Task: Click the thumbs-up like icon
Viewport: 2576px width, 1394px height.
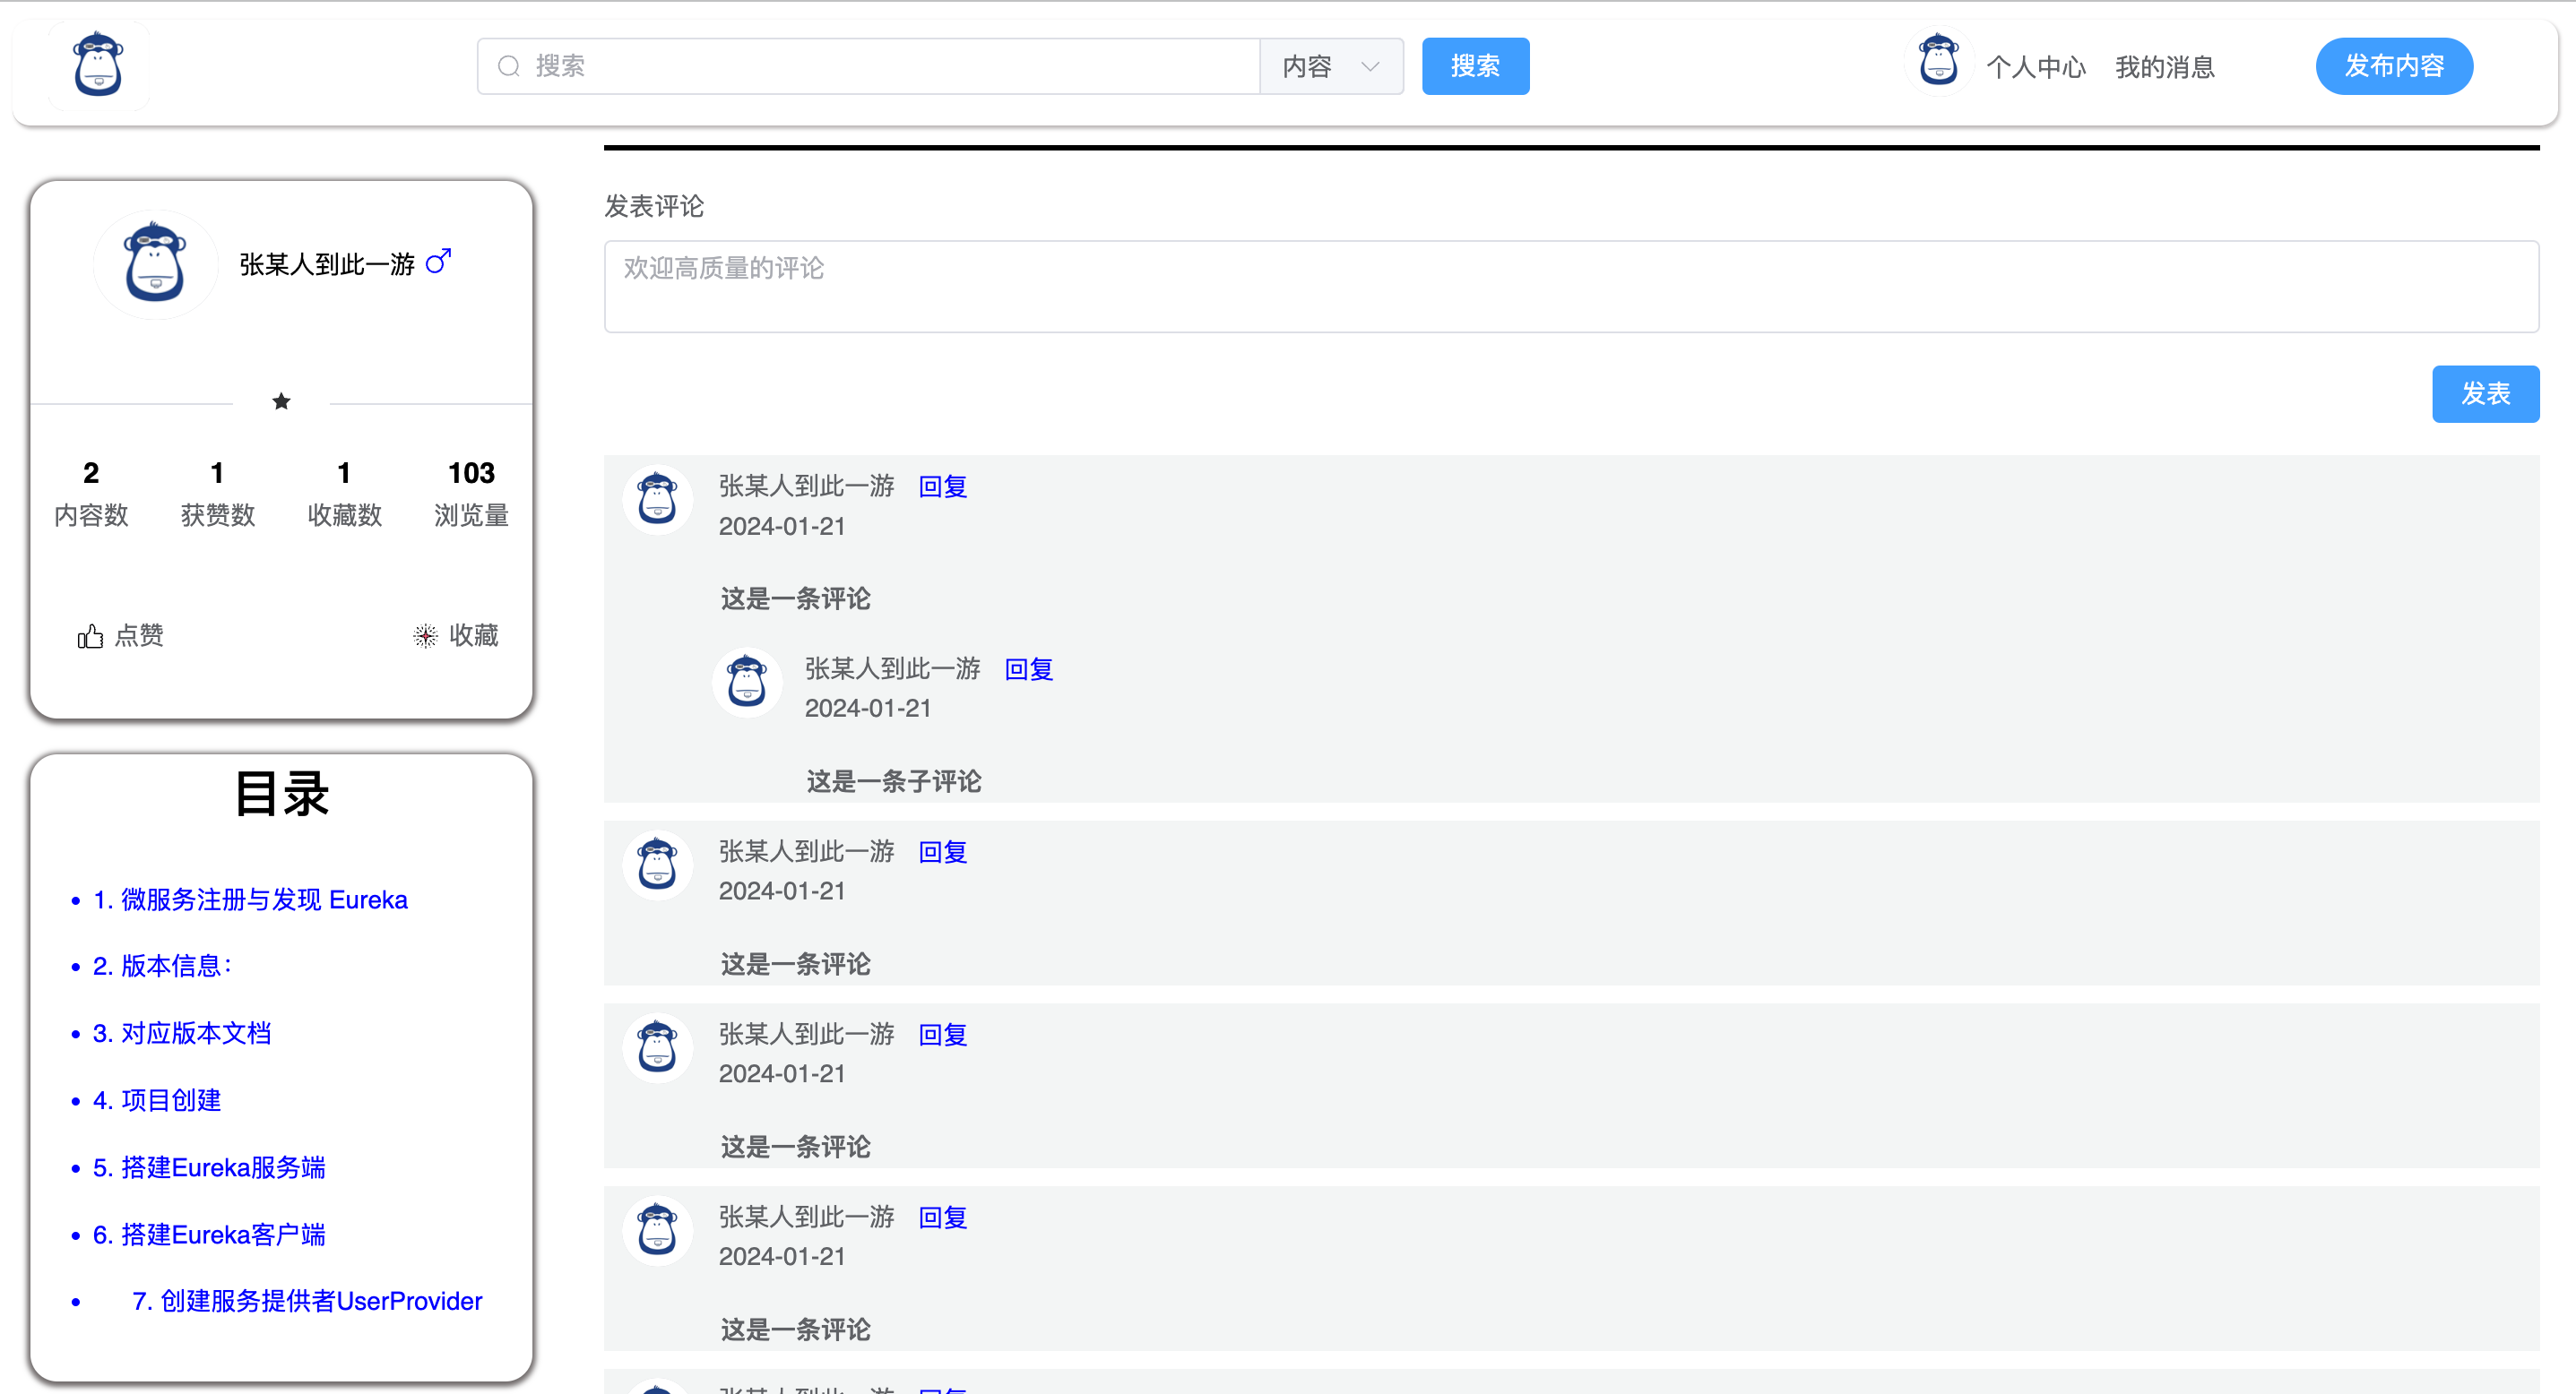Action: [90, 637]
